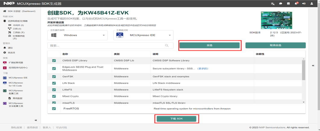Open the Terms of Use footer link

(33, 127)
